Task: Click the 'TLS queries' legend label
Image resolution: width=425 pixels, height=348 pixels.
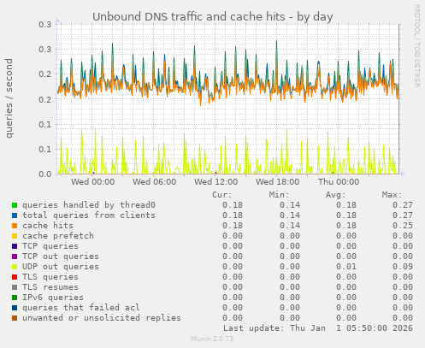Action: click(50, 277)
